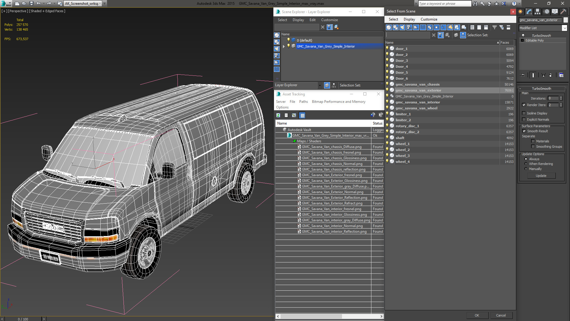Switch Asset Tracking to table view icon
The image size is (570, 321).
point(302,115)
